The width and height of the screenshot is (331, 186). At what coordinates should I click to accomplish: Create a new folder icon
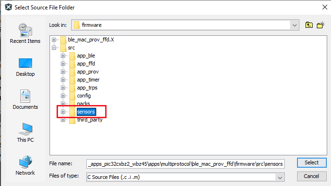point(321,25)
